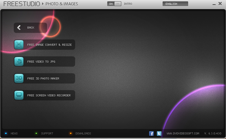Click the green Support dot icon

coord(36,133)
